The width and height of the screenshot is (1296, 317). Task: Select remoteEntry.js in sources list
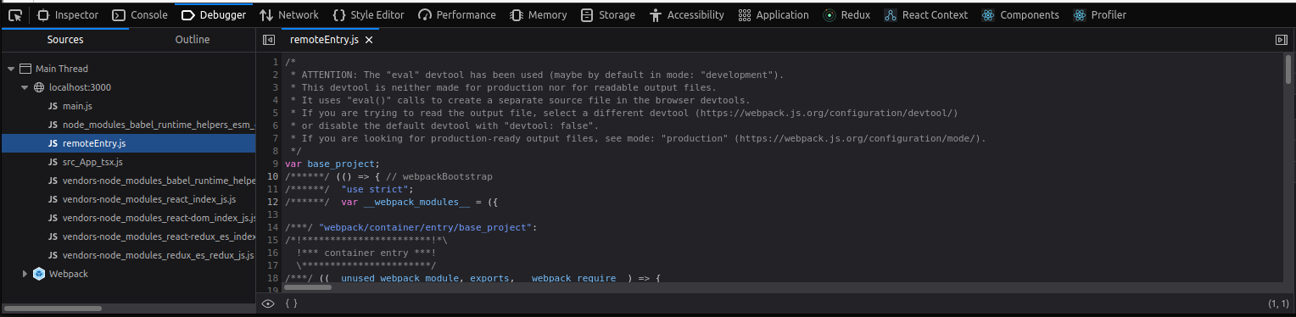93,143
